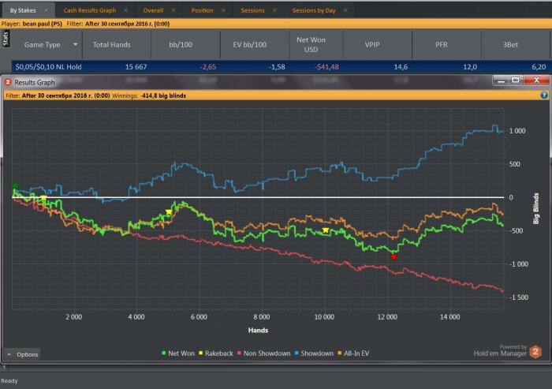Open the vertical Stats side panel

[x=6, y=39]
